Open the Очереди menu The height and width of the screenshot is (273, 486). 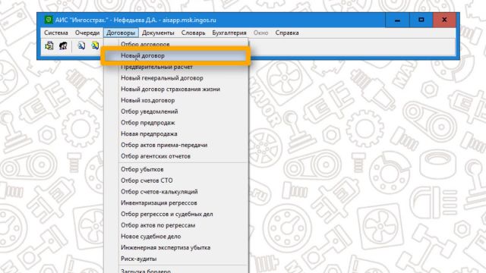point(87,33)
